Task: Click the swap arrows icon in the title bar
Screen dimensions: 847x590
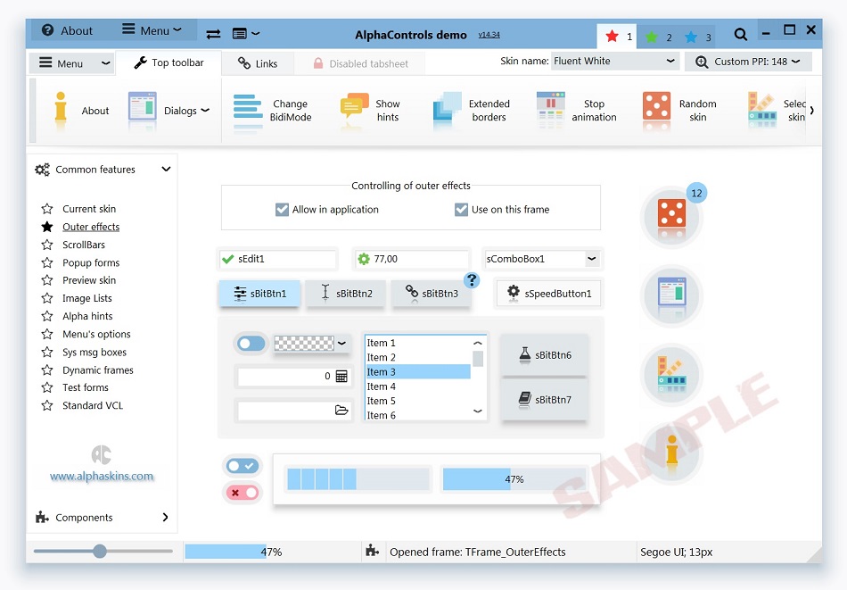Action: point(213,34)
